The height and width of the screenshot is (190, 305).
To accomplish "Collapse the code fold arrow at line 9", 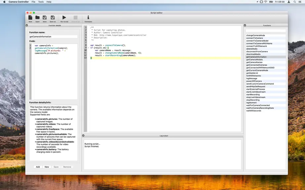I will 88,48.
